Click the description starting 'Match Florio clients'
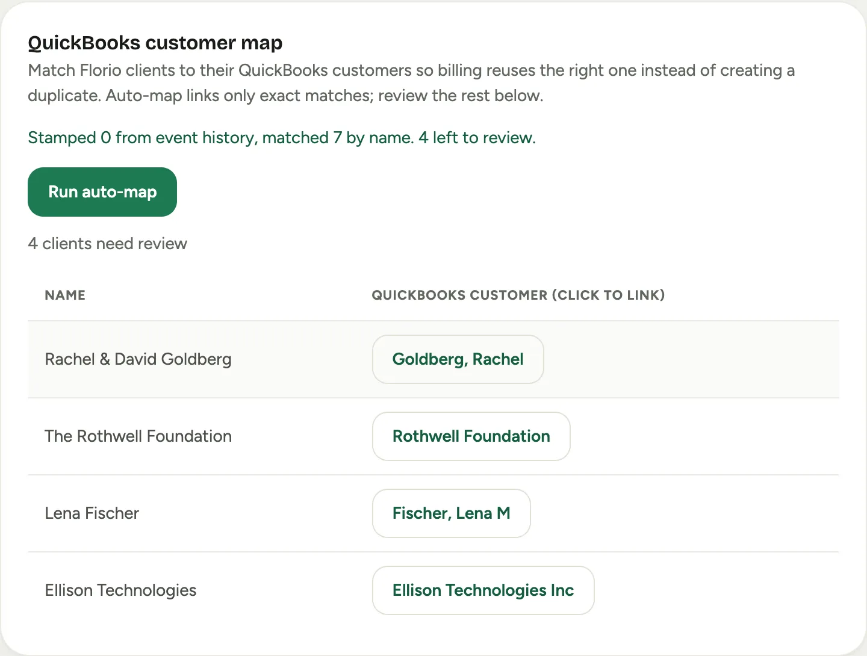 [x=411, y=83]
